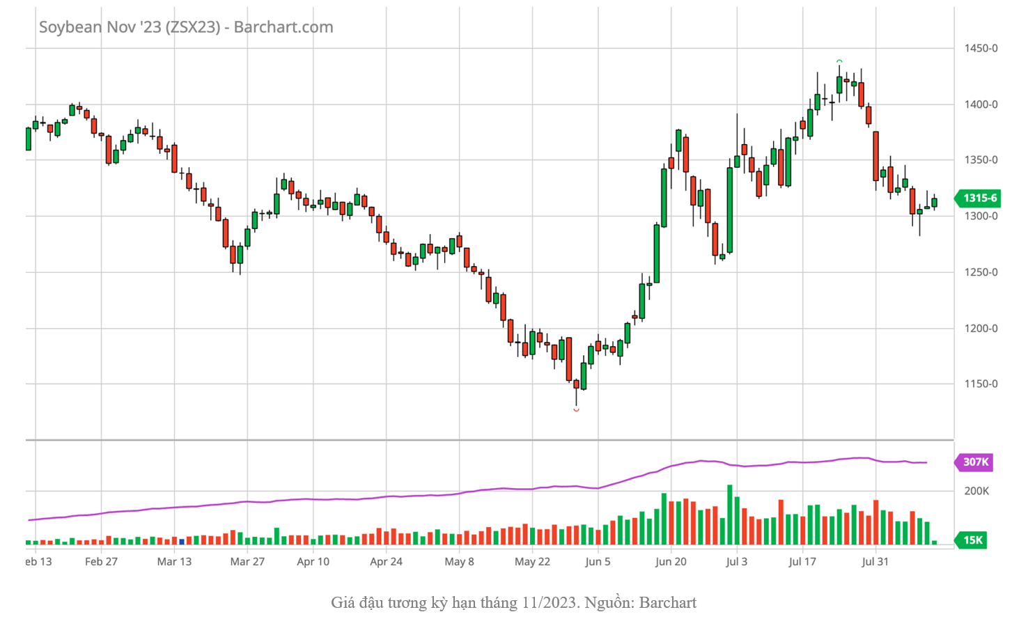This screenshot has height=619, width=1012.
Task: Click the 307K open interest tag
Action: (x=973, y=462)
